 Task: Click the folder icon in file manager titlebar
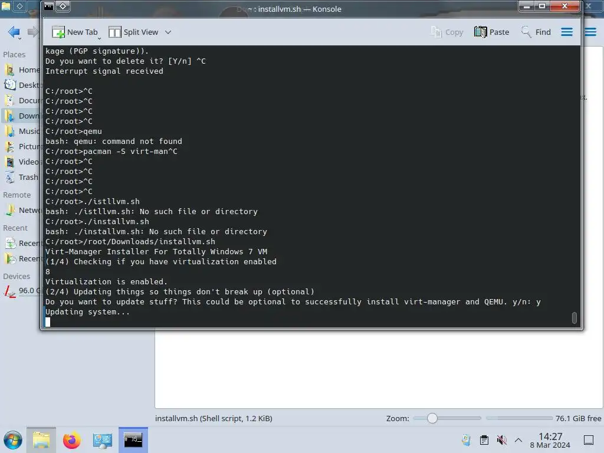point(6,6)
